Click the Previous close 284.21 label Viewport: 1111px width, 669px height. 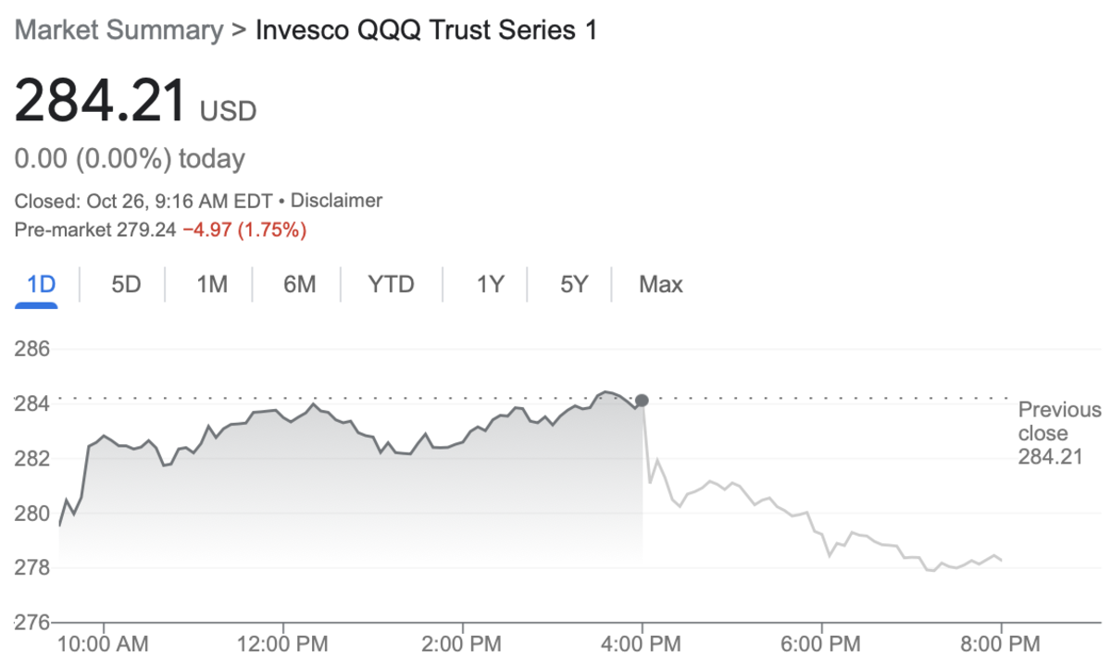coord(1059,433)
